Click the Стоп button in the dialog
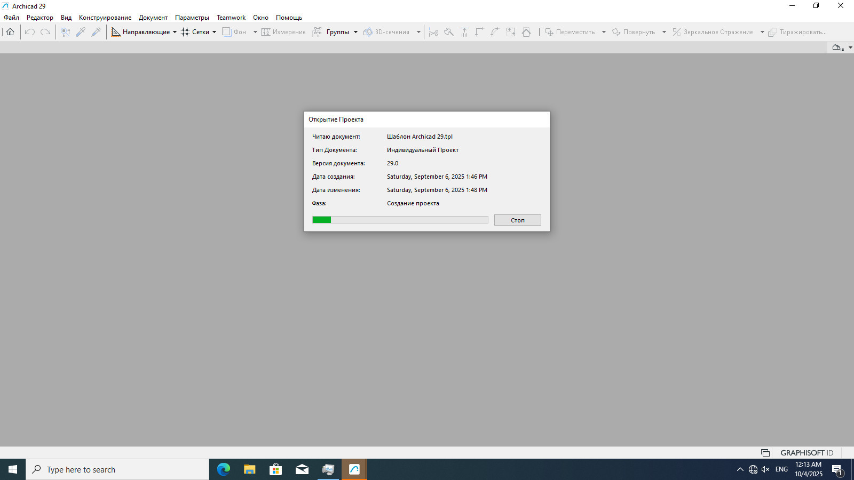 (518, 220)
